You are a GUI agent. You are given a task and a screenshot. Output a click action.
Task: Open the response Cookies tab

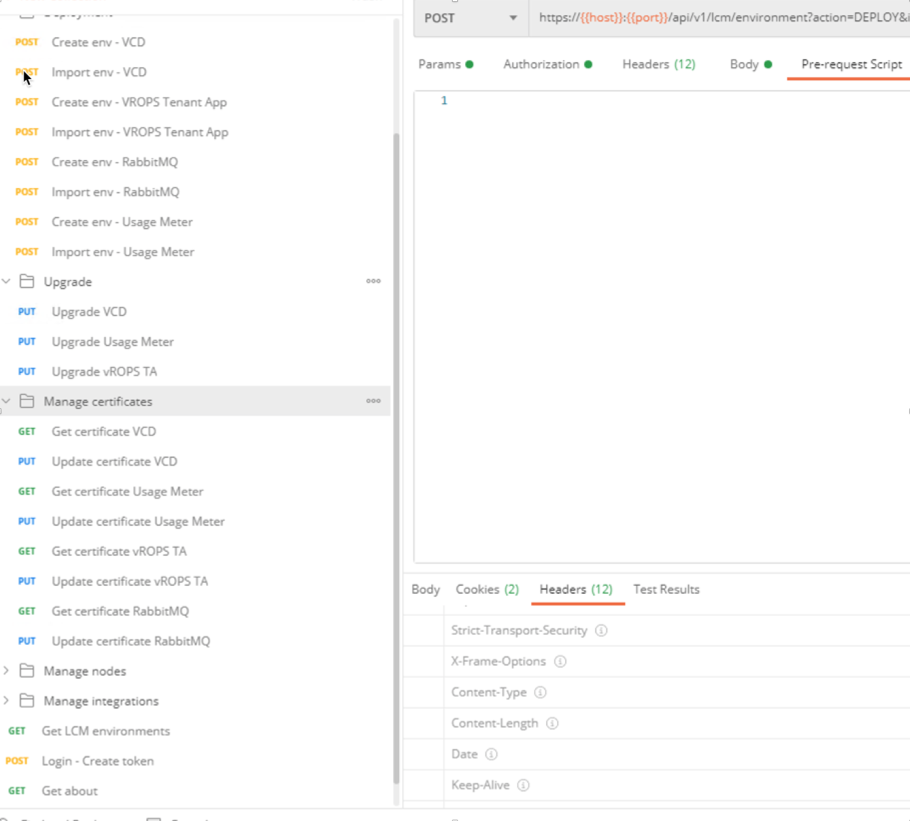pyautogui.click(x=487, y=589)
